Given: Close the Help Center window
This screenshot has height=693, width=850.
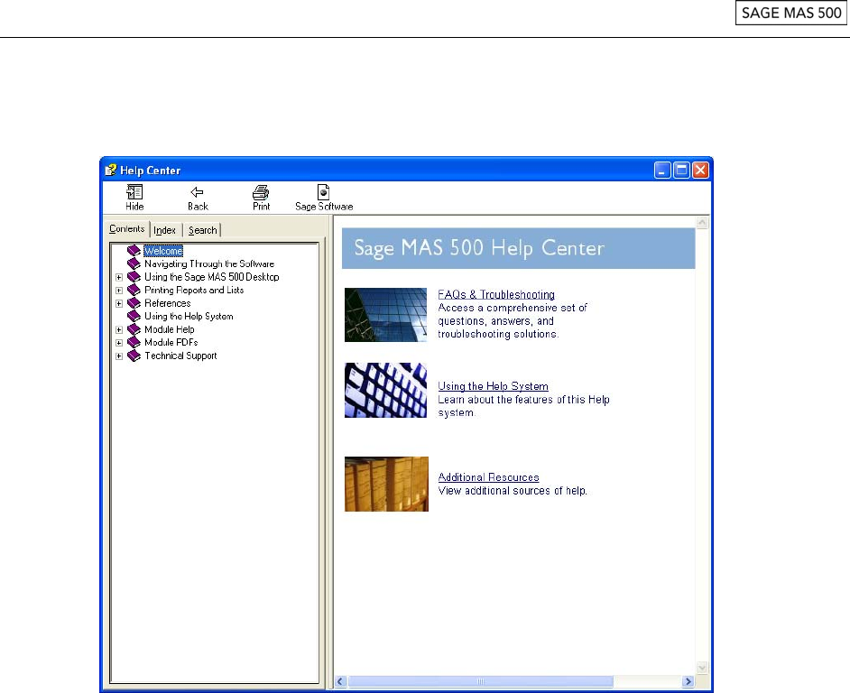Looking at the screenshot, I should click(700, 171).
